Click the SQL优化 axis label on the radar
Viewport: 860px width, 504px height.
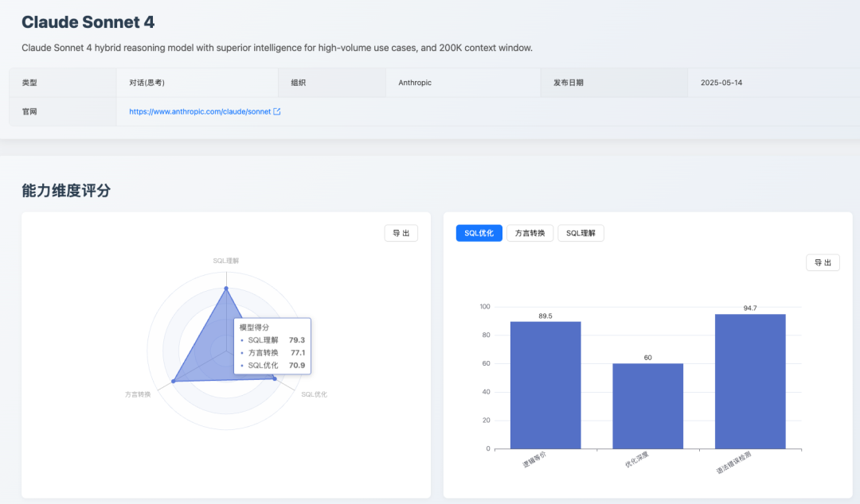(x=315, y=394)
